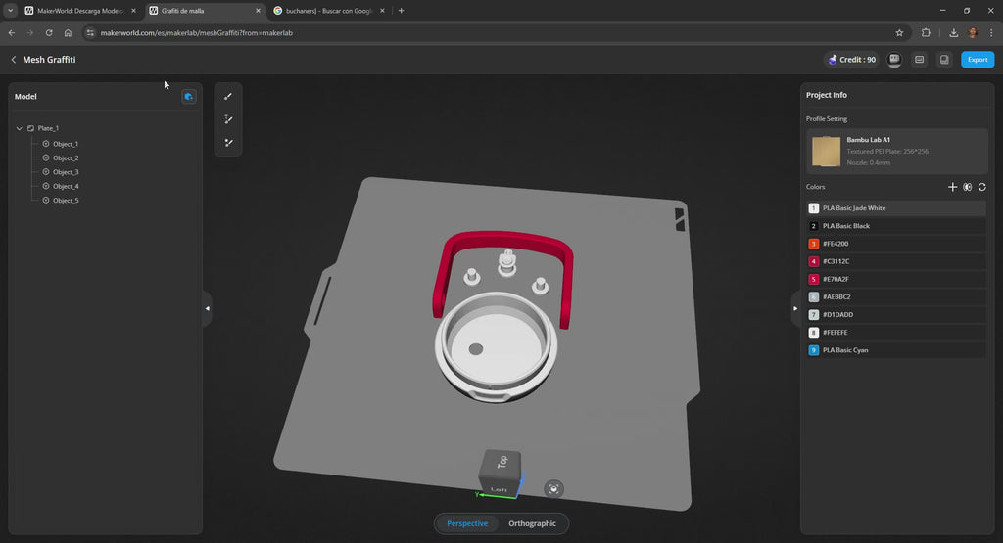1003x543 pixels.
Task: Select color #FEFEFE
Action: 895,333
